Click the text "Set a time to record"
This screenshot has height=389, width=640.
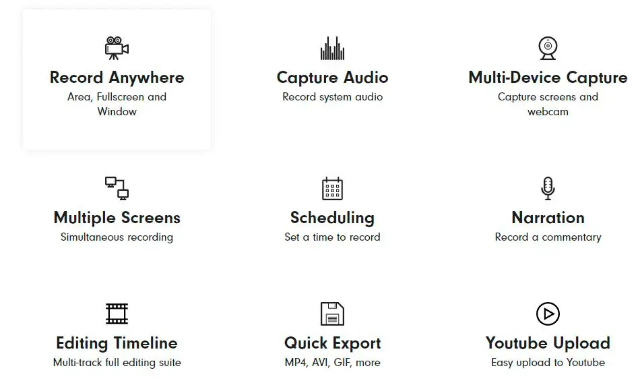(332, 237)
